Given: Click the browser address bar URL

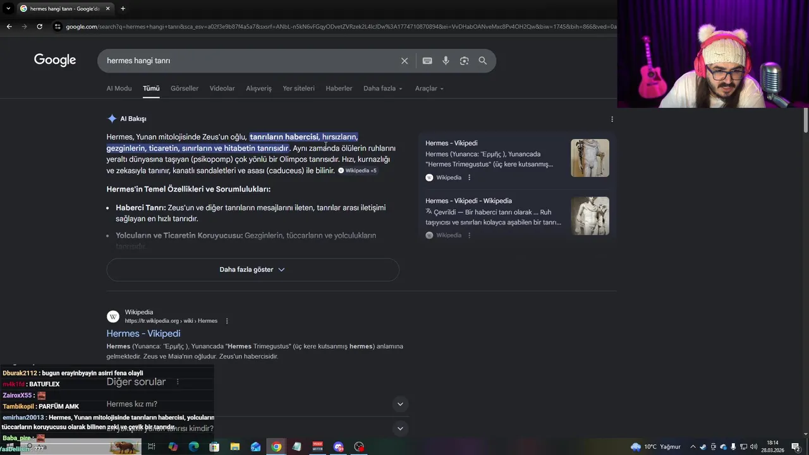Looking at the screenshot, I should (x=341, y=27).
